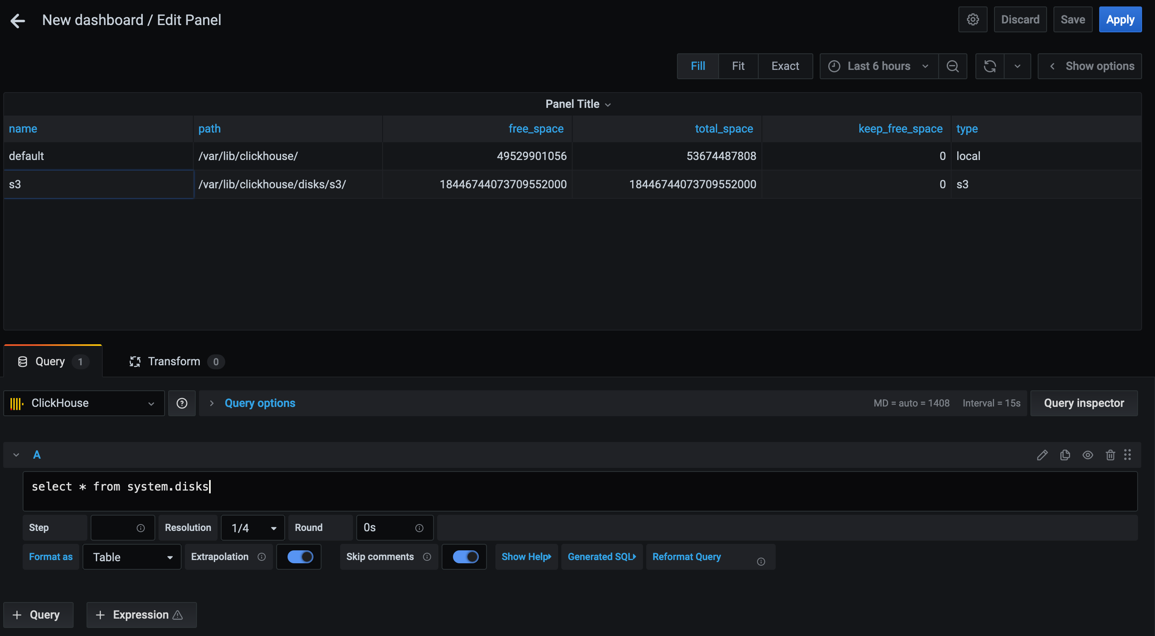The image size is (1155, 636).
Task: Expand the Query options section
Action: [x=259, y=403]
